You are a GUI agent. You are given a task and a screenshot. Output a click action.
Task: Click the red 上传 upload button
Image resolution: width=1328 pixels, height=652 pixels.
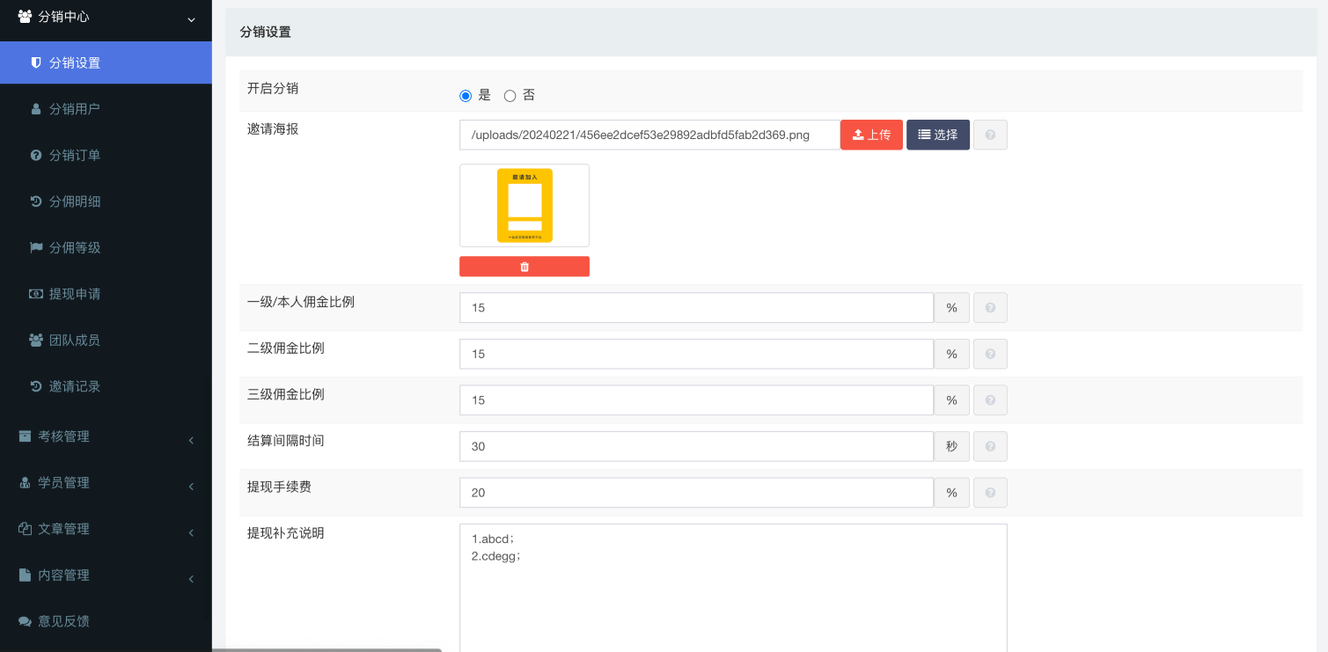[871, 135]
